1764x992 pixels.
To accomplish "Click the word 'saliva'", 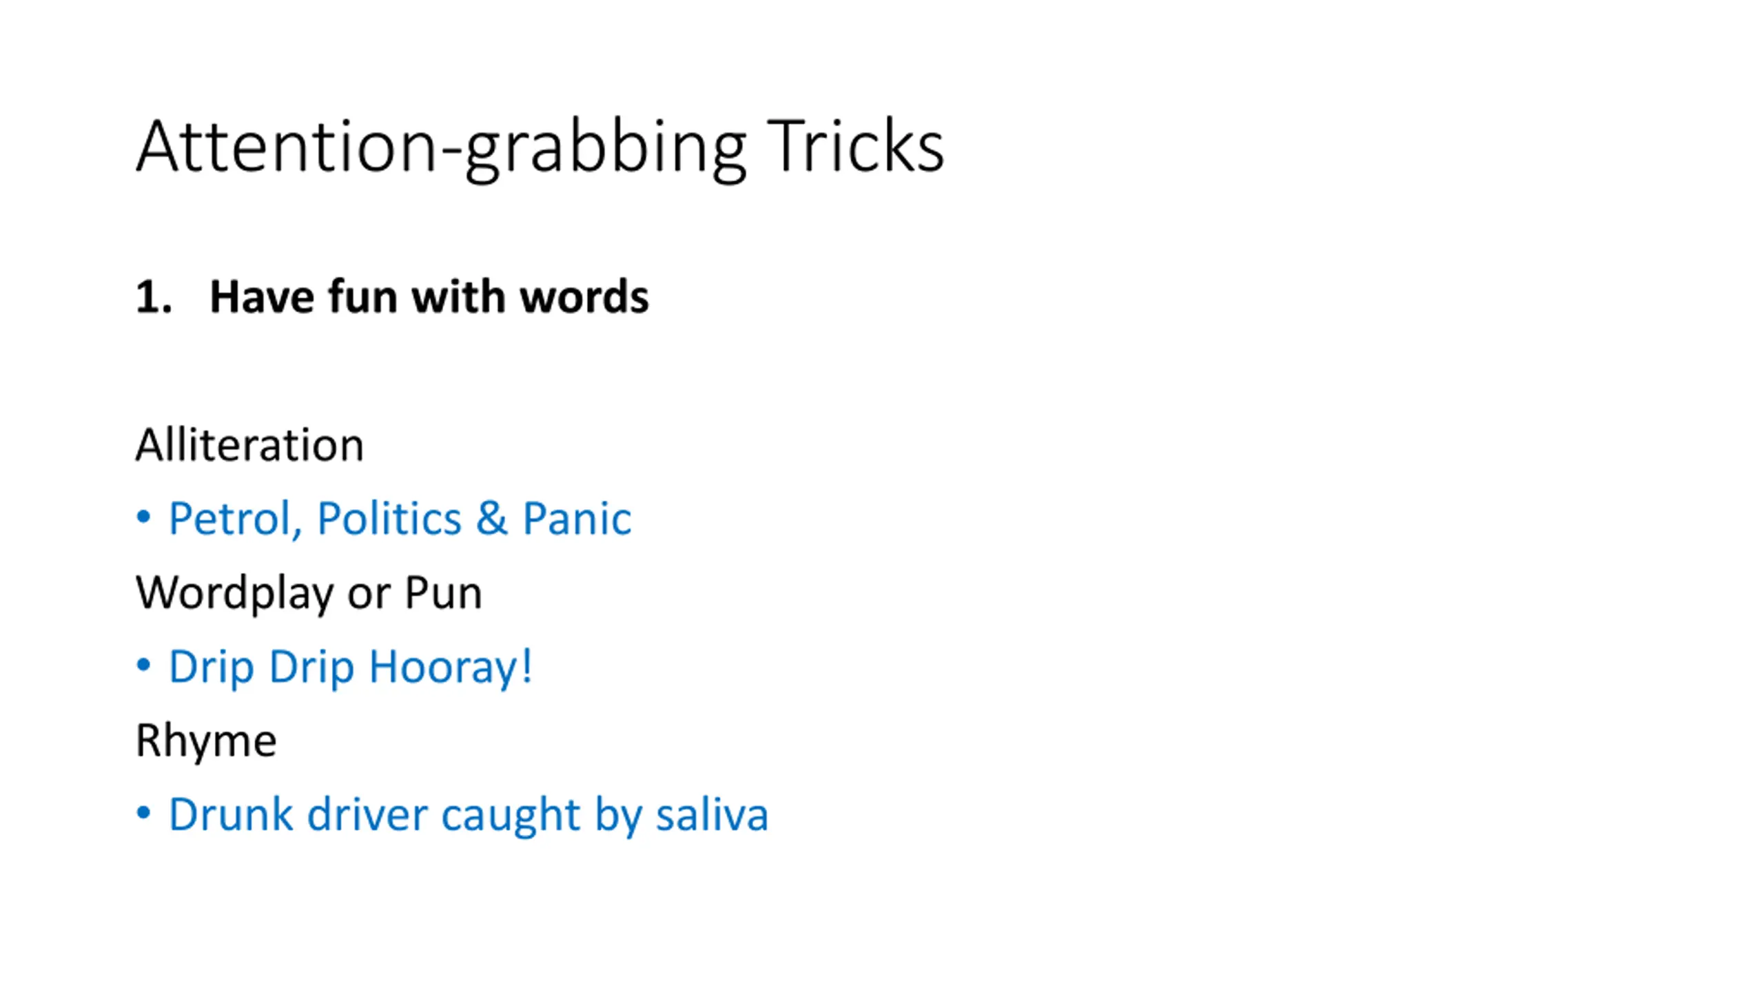I will (712, 814).
